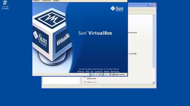The width and height of the screenshot is (190, 106).
Task: Click the greyed floppy status icon
Action: click(96, 74)
